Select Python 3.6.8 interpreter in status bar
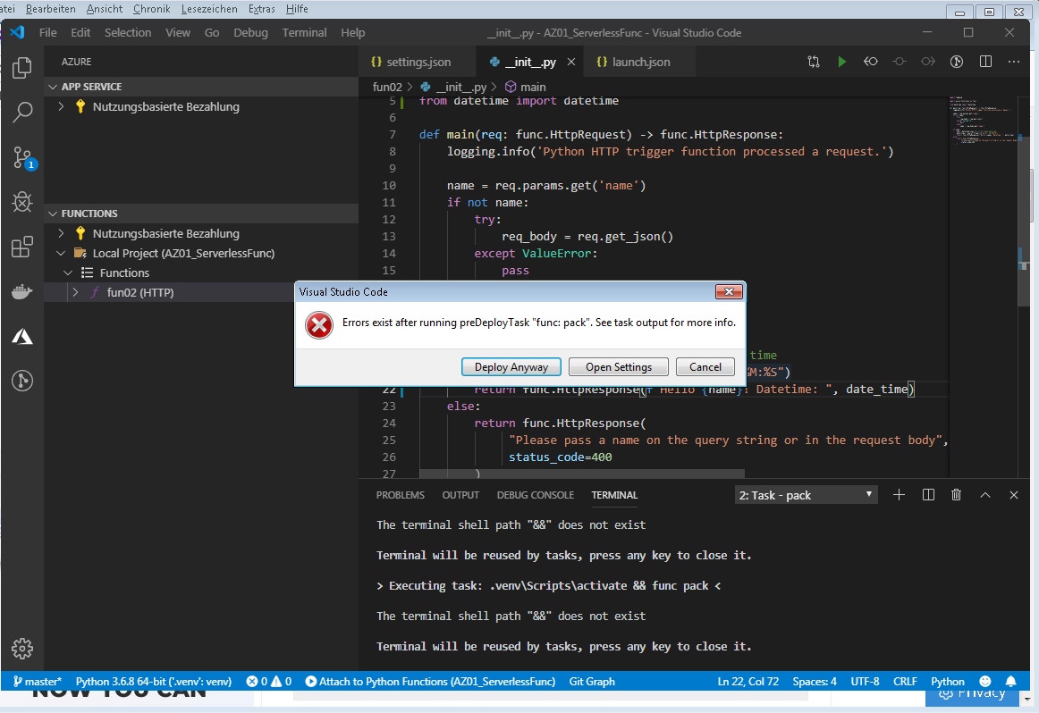 (154, 681)
